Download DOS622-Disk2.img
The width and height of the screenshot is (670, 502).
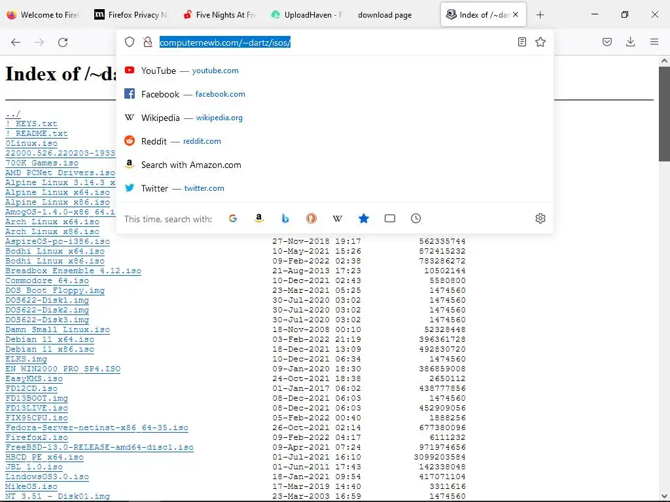point(47,310)
